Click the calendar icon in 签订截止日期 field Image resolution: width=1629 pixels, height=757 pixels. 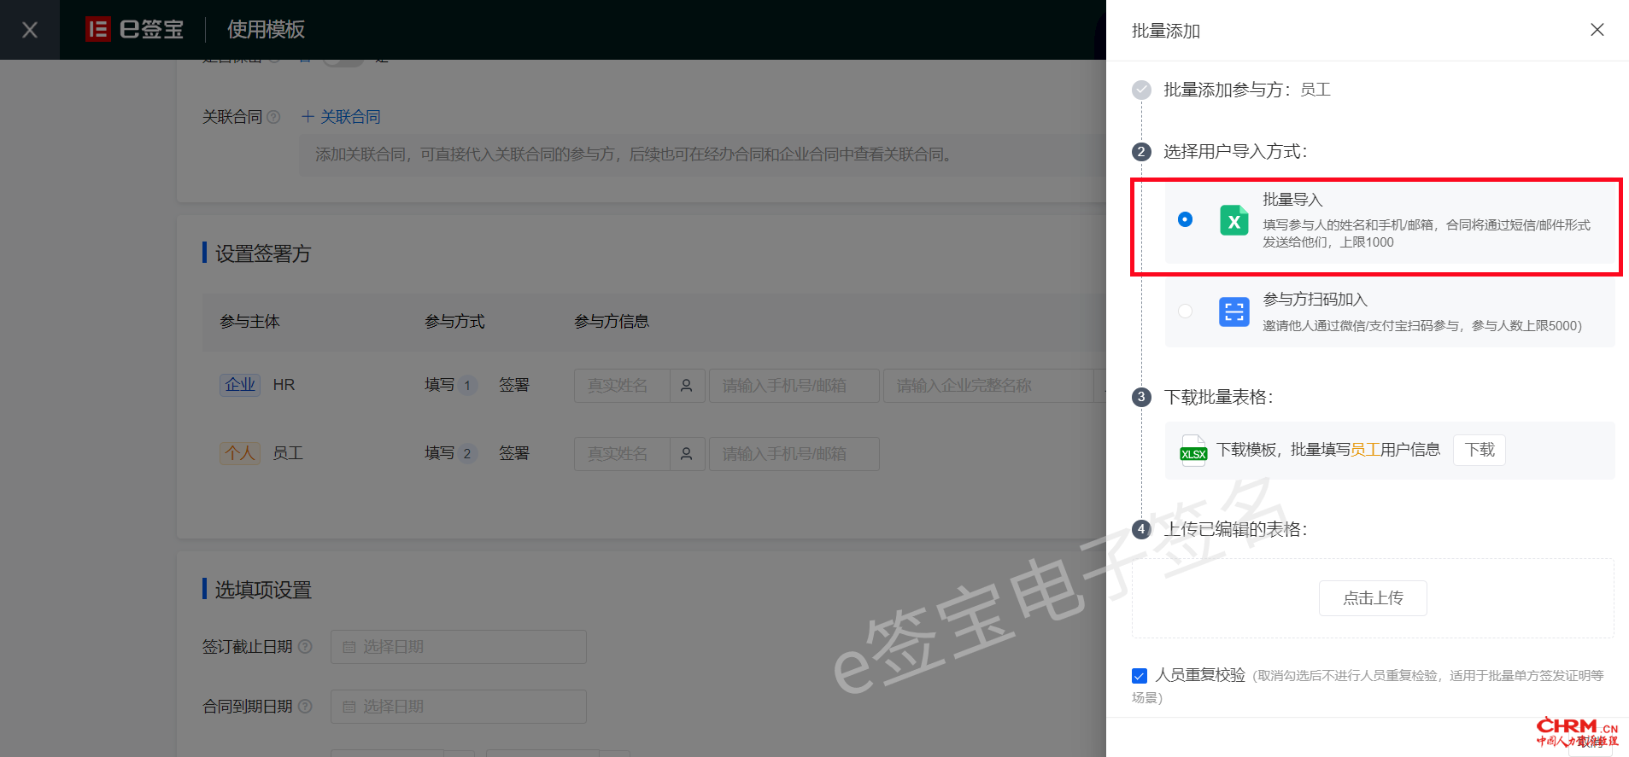click(349, 647)
